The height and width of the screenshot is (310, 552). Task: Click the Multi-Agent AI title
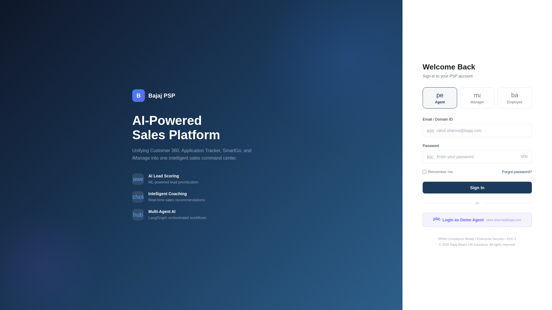coord(162,212)
